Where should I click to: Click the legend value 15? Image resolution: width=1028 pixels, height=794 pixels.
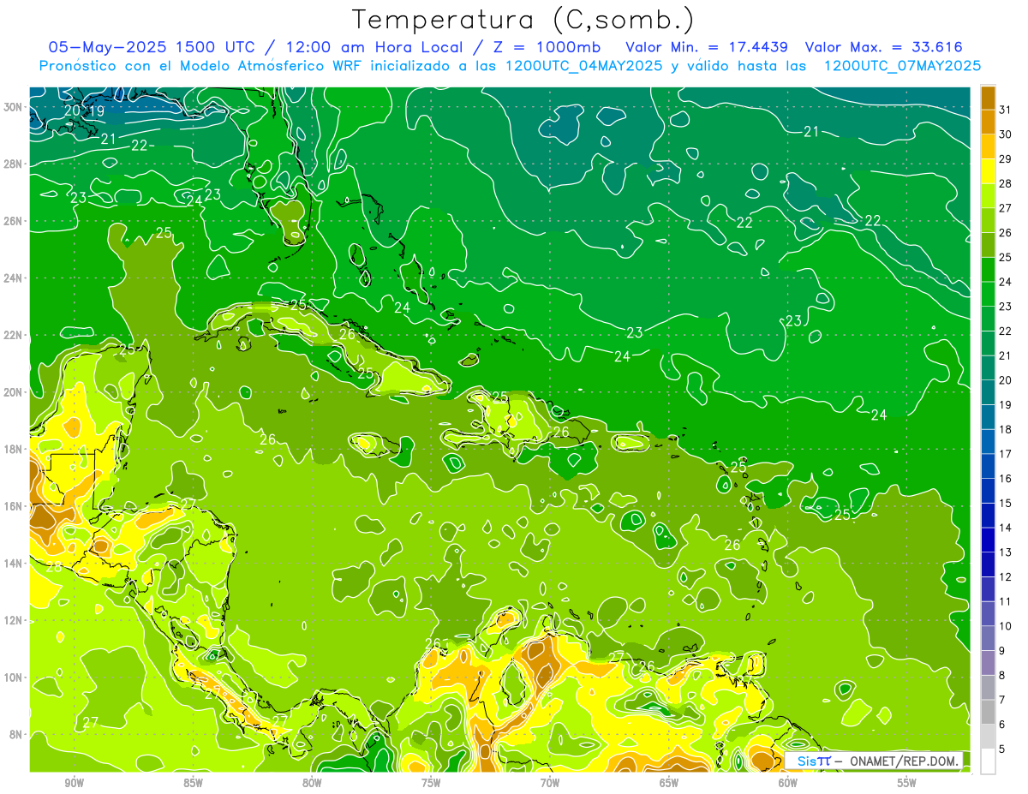(x=1006, y=503)
